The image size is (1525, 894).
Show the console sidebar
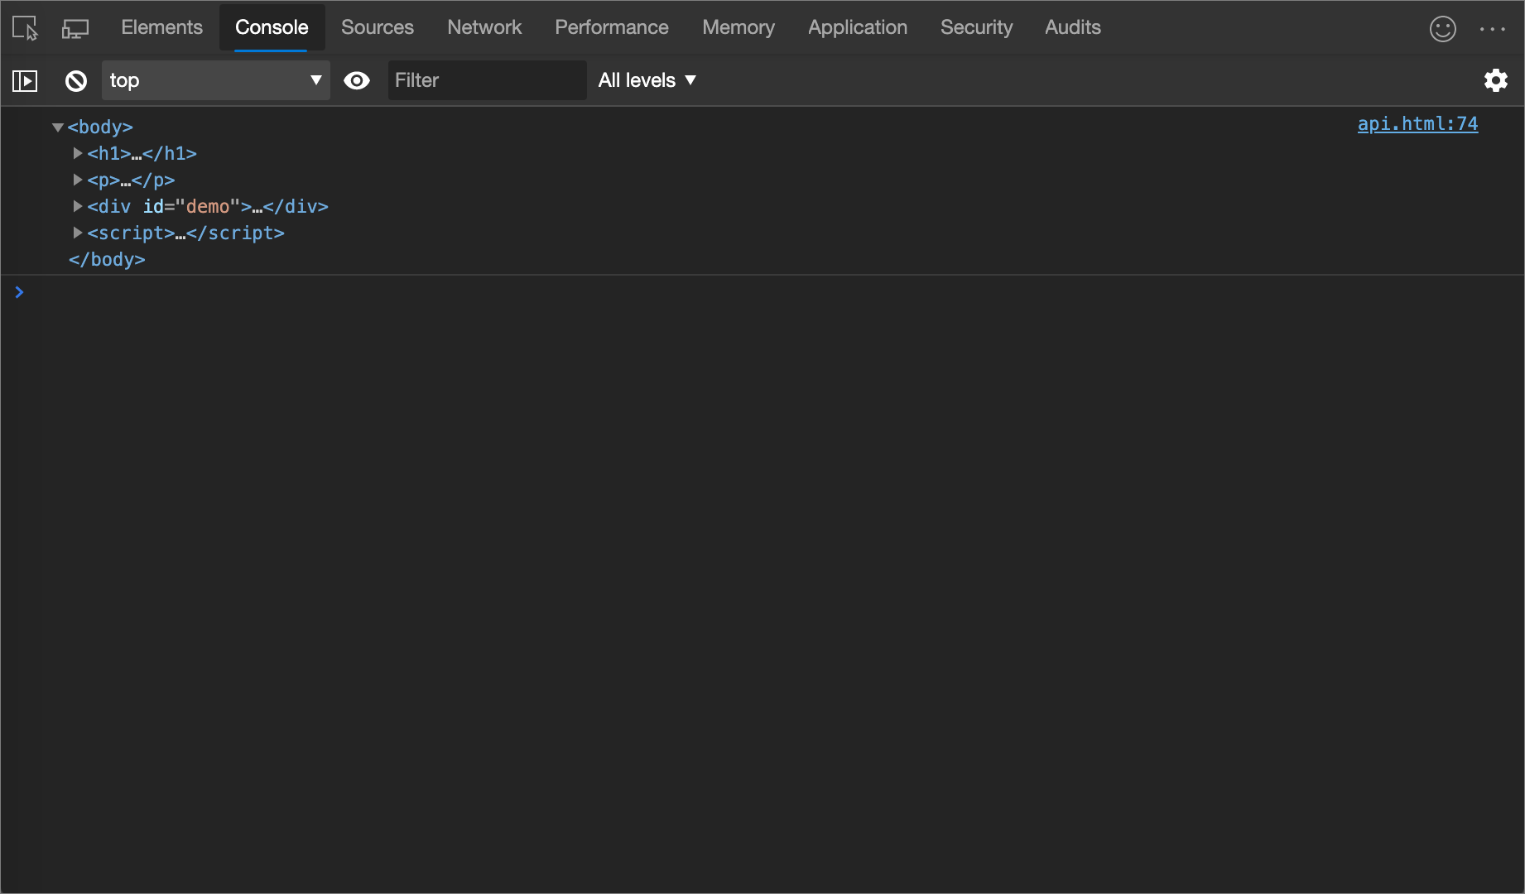point(26,80)
